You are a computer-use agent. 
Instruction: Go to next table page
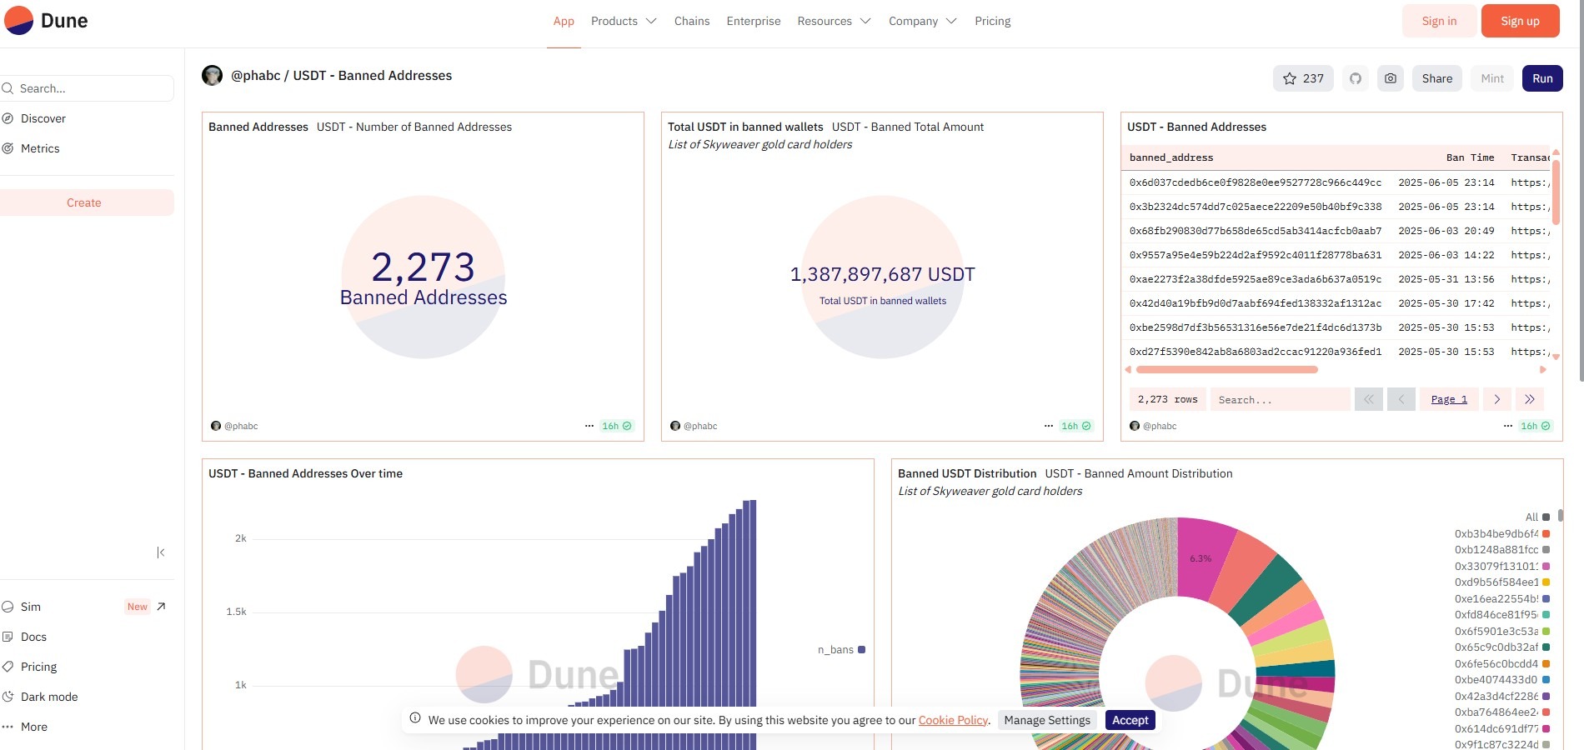1497,399
